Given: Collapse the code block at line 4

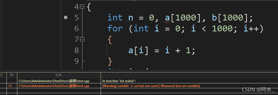Looking at the screenshot, I should [82, 7].
